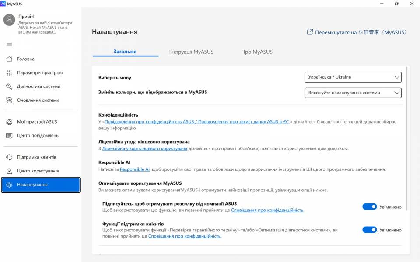Open Параметри пристрою sliders icon
Viewport: 420px width, 262px height.
pyautogui.click(x=9, y=73)
